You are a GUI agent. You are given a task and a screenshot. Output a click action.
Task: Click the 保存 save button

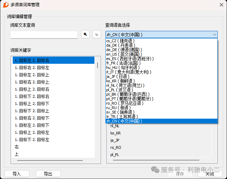point(180,174)
